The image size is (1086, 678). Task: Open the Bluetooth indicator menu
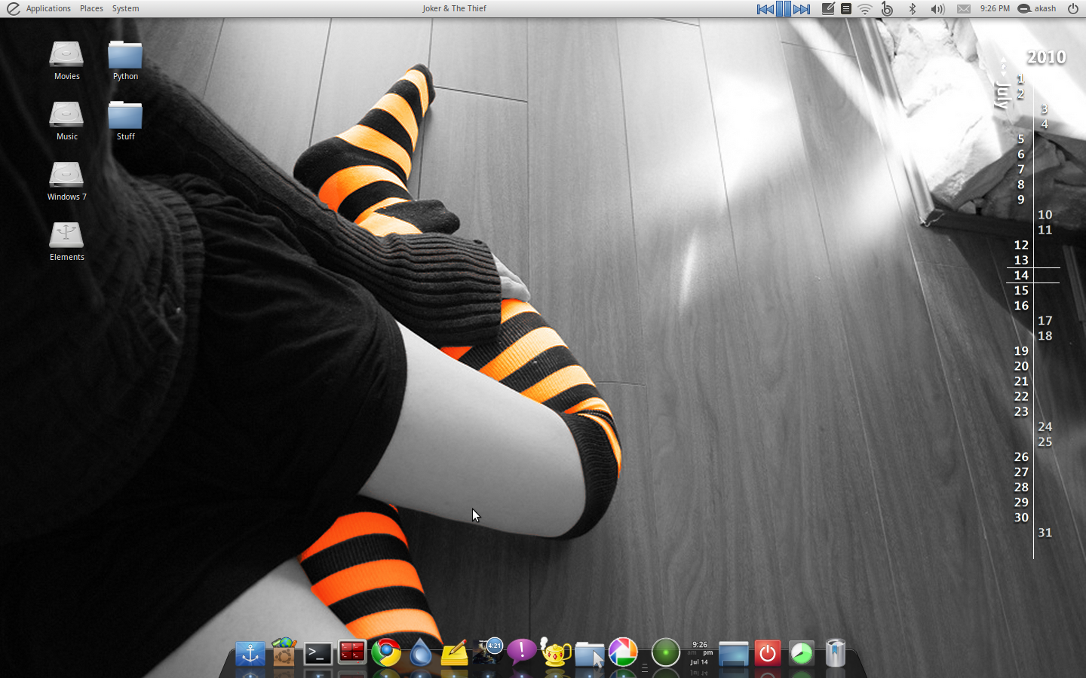coord(912,9)
